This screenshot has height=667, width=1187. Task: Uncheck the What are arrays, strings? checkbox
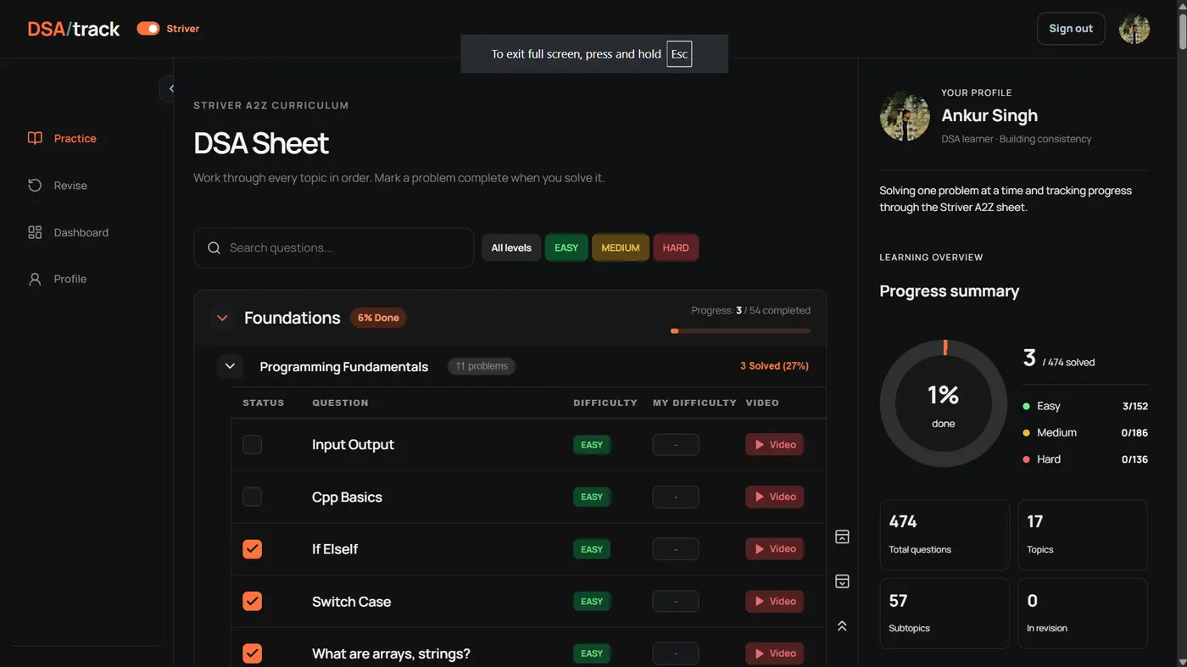pyautogui.click(x=253, y=653)
